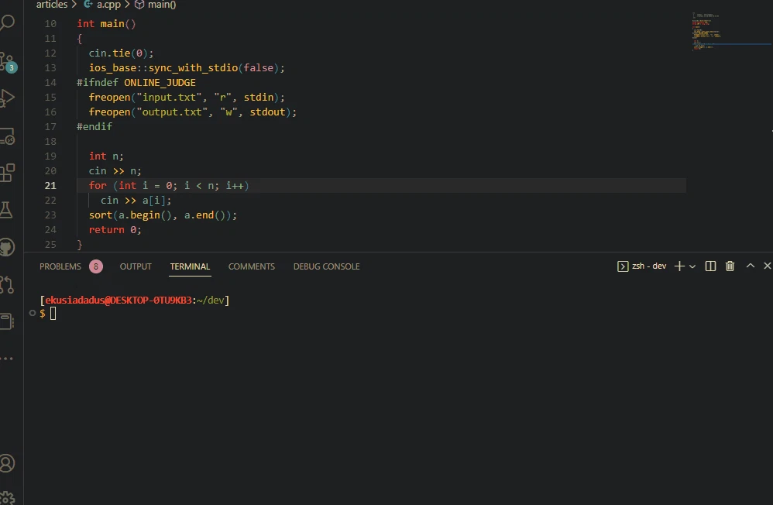Screen dimensions: 773x505
Task: Split the terminal panel
Action: pos(710,266)
